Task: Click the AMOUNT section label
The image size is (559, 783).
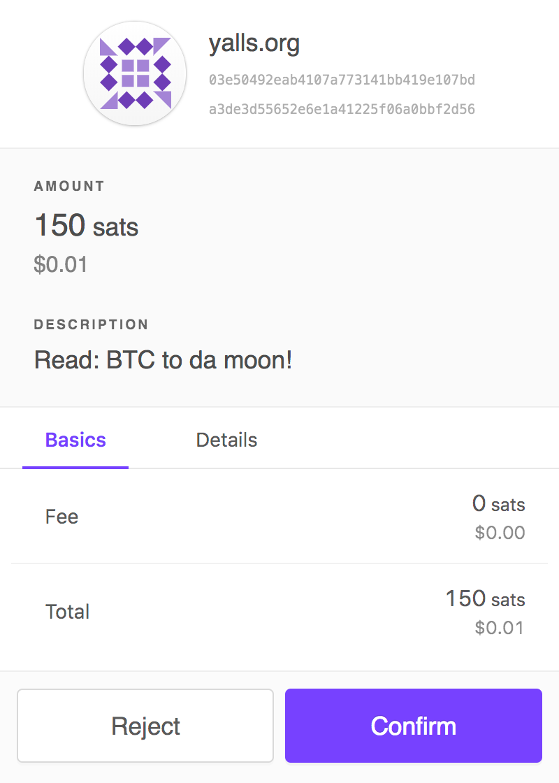Action: pyautogui.click(x=69, y=186)
